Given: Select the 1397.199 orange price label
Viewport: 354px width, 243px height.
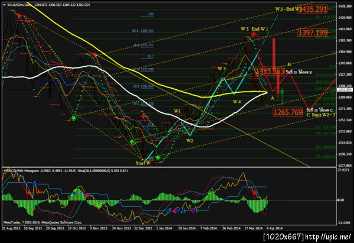Looking at the screenshot, I should [x=313, y=33].
